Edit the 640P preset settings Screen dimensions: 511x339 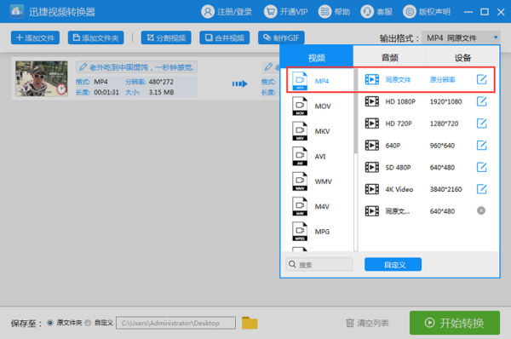(481, 145)
